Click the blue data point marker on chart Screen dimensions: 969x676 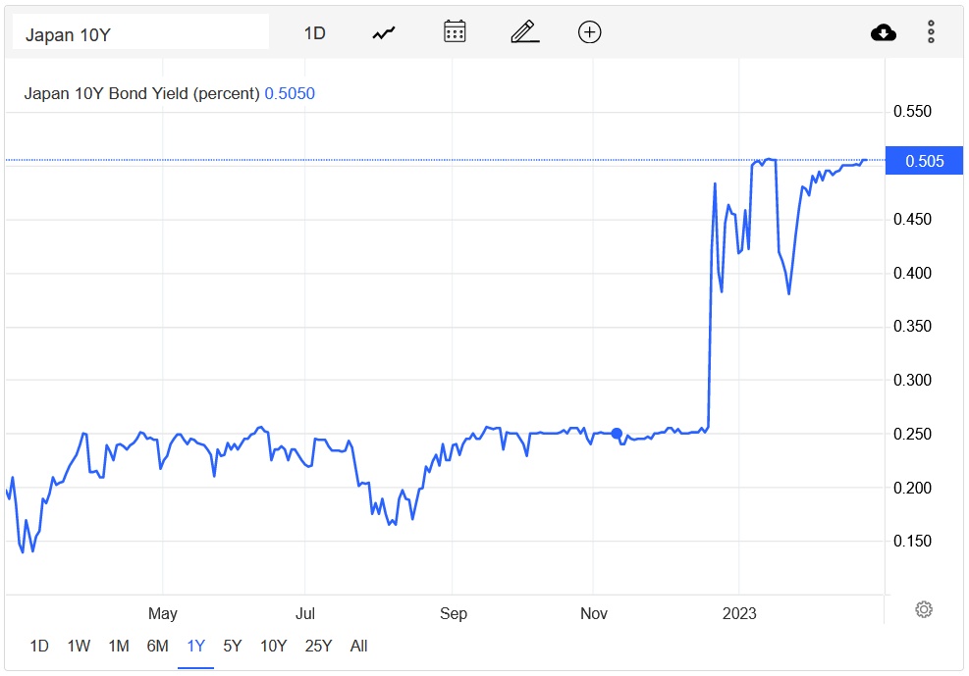[617, 434]
